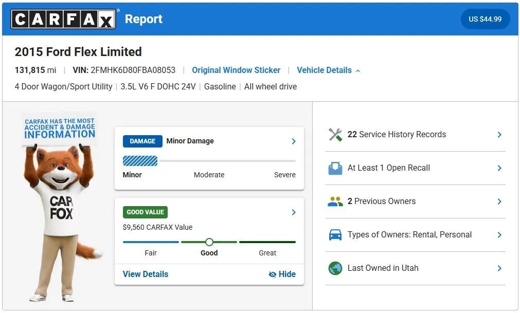Click the dark green Great value segment

click(x=267, y=242)
